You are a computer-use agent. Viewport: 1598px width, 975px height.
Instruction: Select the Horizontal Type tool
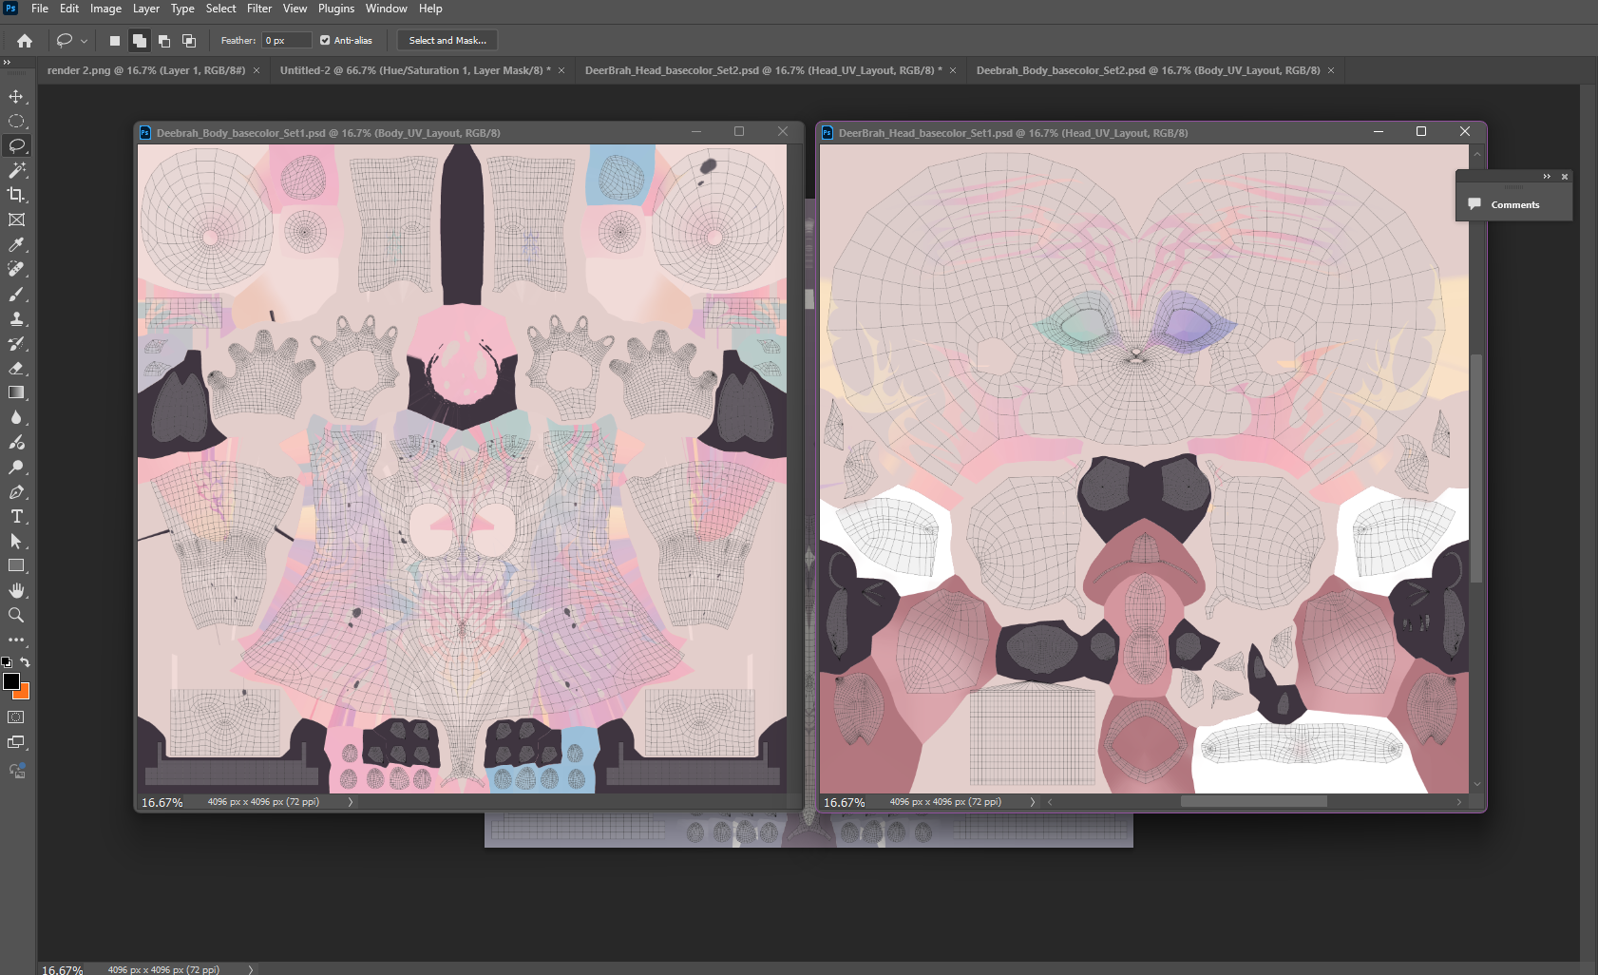pos(16,516)
